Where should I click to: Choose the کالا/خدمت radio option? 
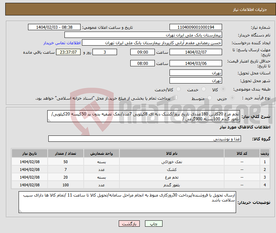tap(178, 89)
